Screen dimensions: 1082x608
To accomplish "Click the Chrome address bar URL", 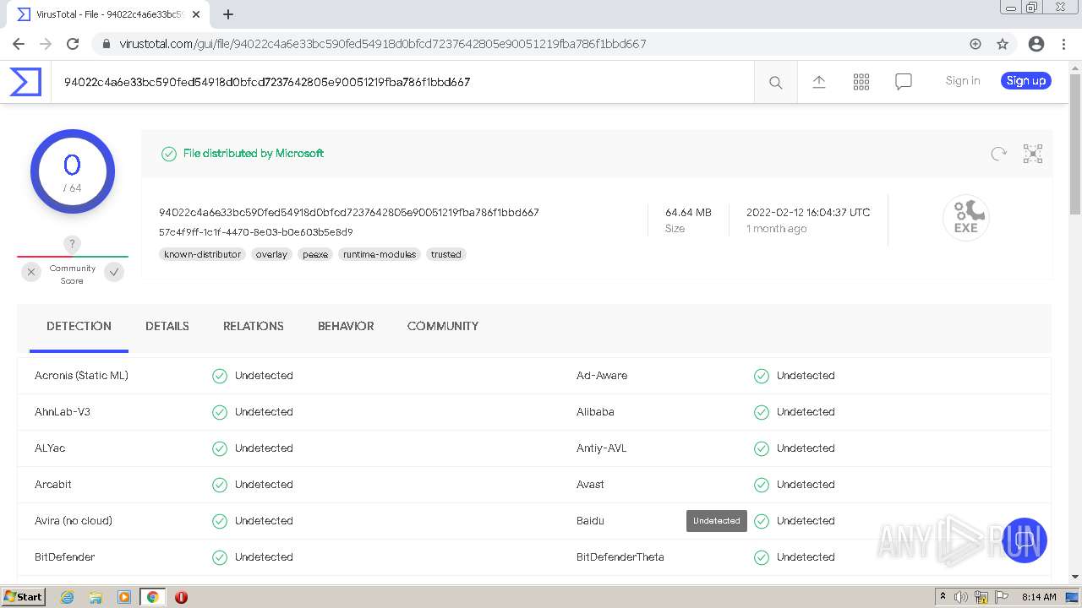I will [382, 44].
